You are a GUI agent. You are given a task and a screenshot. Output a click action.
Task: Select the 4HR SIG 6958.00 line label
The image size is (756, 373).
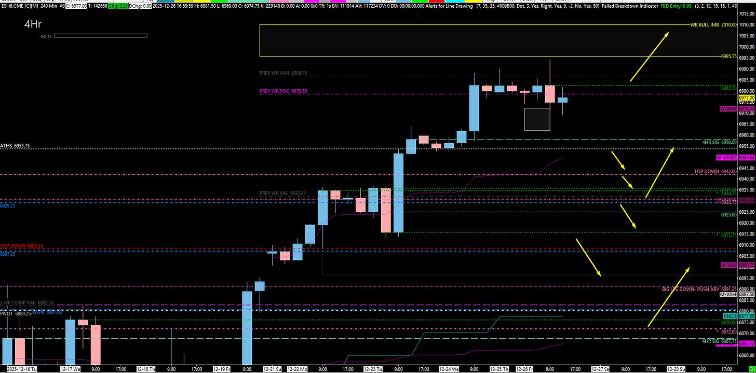(720, 142)
